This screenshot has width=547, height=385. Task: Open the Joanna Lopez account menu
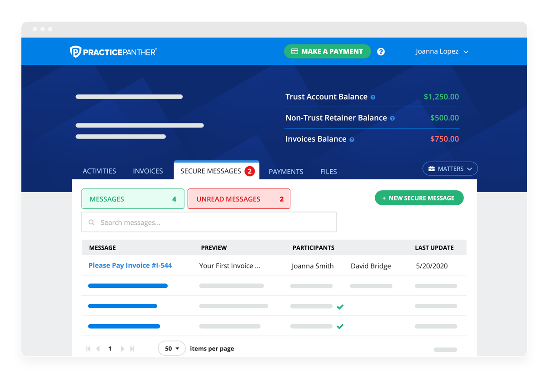437,51
